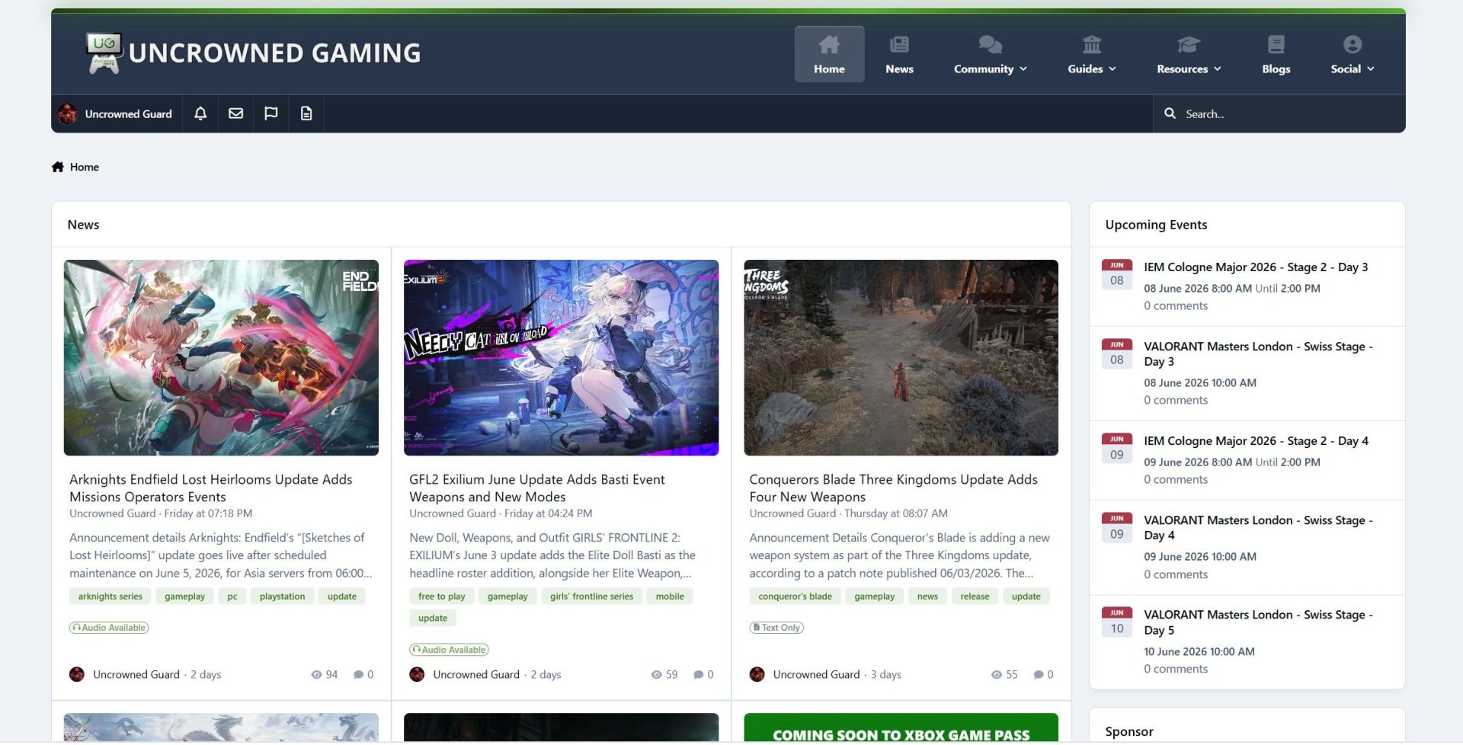Click the News section heading
Image resolution: width=1463 pixels, height=745 pixels.
[83, 225]
